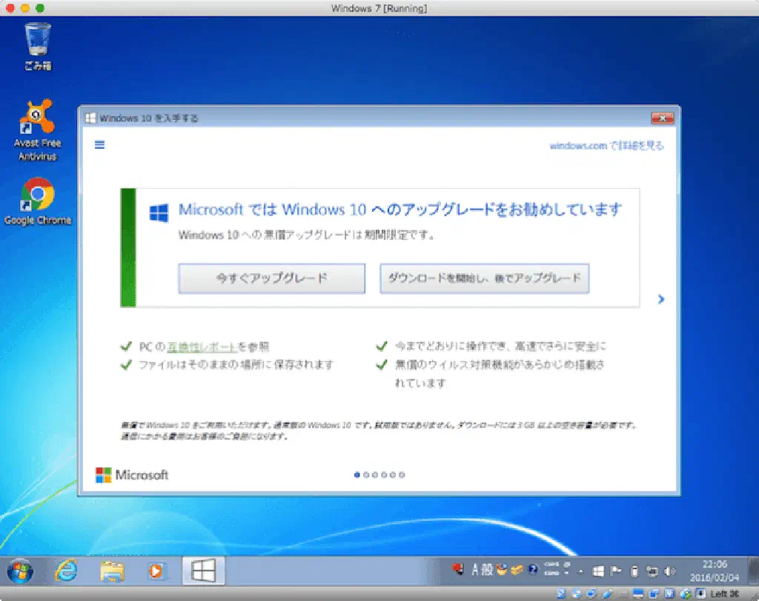The image size is (759, 601).
Task: Open Windows Explorer folder in taskbar
Action: 112,571
